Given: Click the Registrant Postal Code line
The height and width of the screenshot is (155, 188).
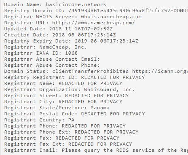Looking at the screenshot, I should pyautogui.click(x=74, y=114).
